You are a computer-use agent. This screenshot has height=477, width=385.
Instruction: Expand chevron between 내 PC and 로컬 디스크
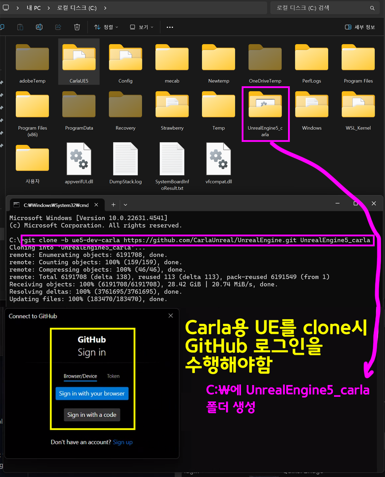tap(48, 8)
